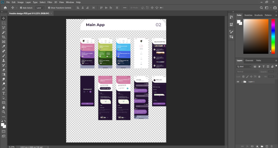Switch to the Swatches tab
This screenshot has width=278, height=148.
[x=248, y=15]
